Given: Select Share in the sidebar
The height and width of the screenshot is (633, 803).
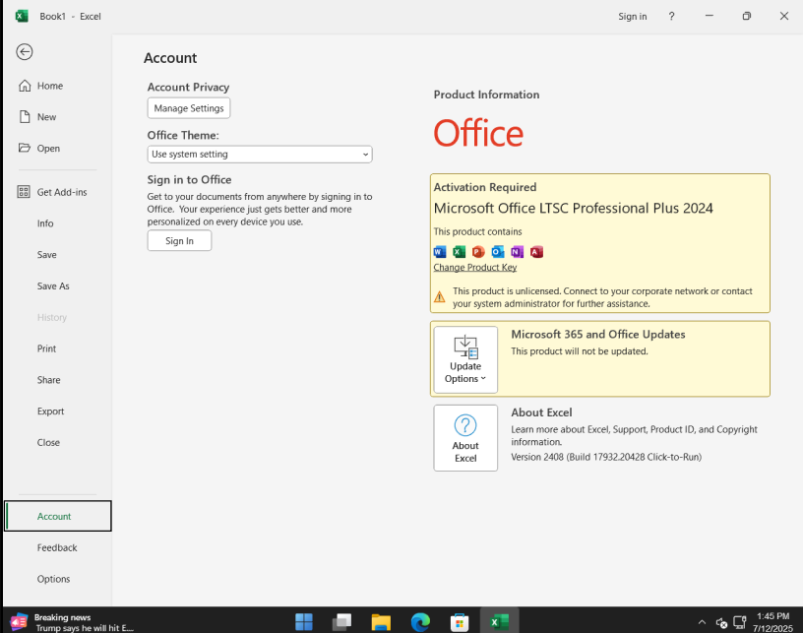Looking at the screenshot, I should (48, 379).
